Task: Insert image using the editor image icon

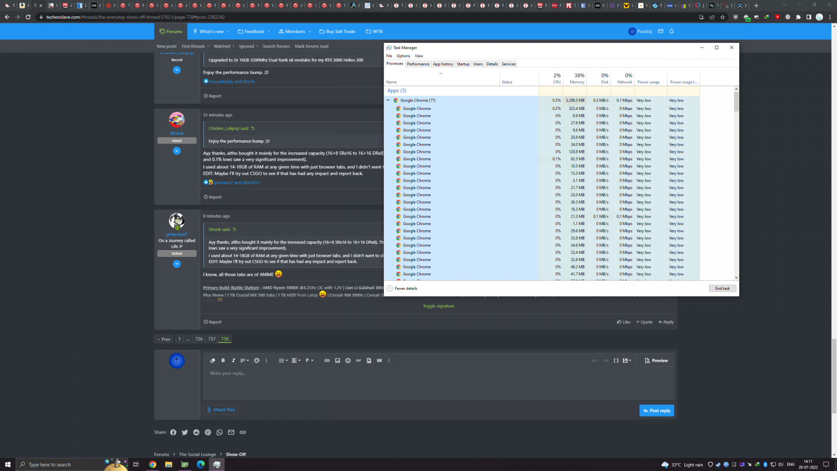Action: coord(337,361)
